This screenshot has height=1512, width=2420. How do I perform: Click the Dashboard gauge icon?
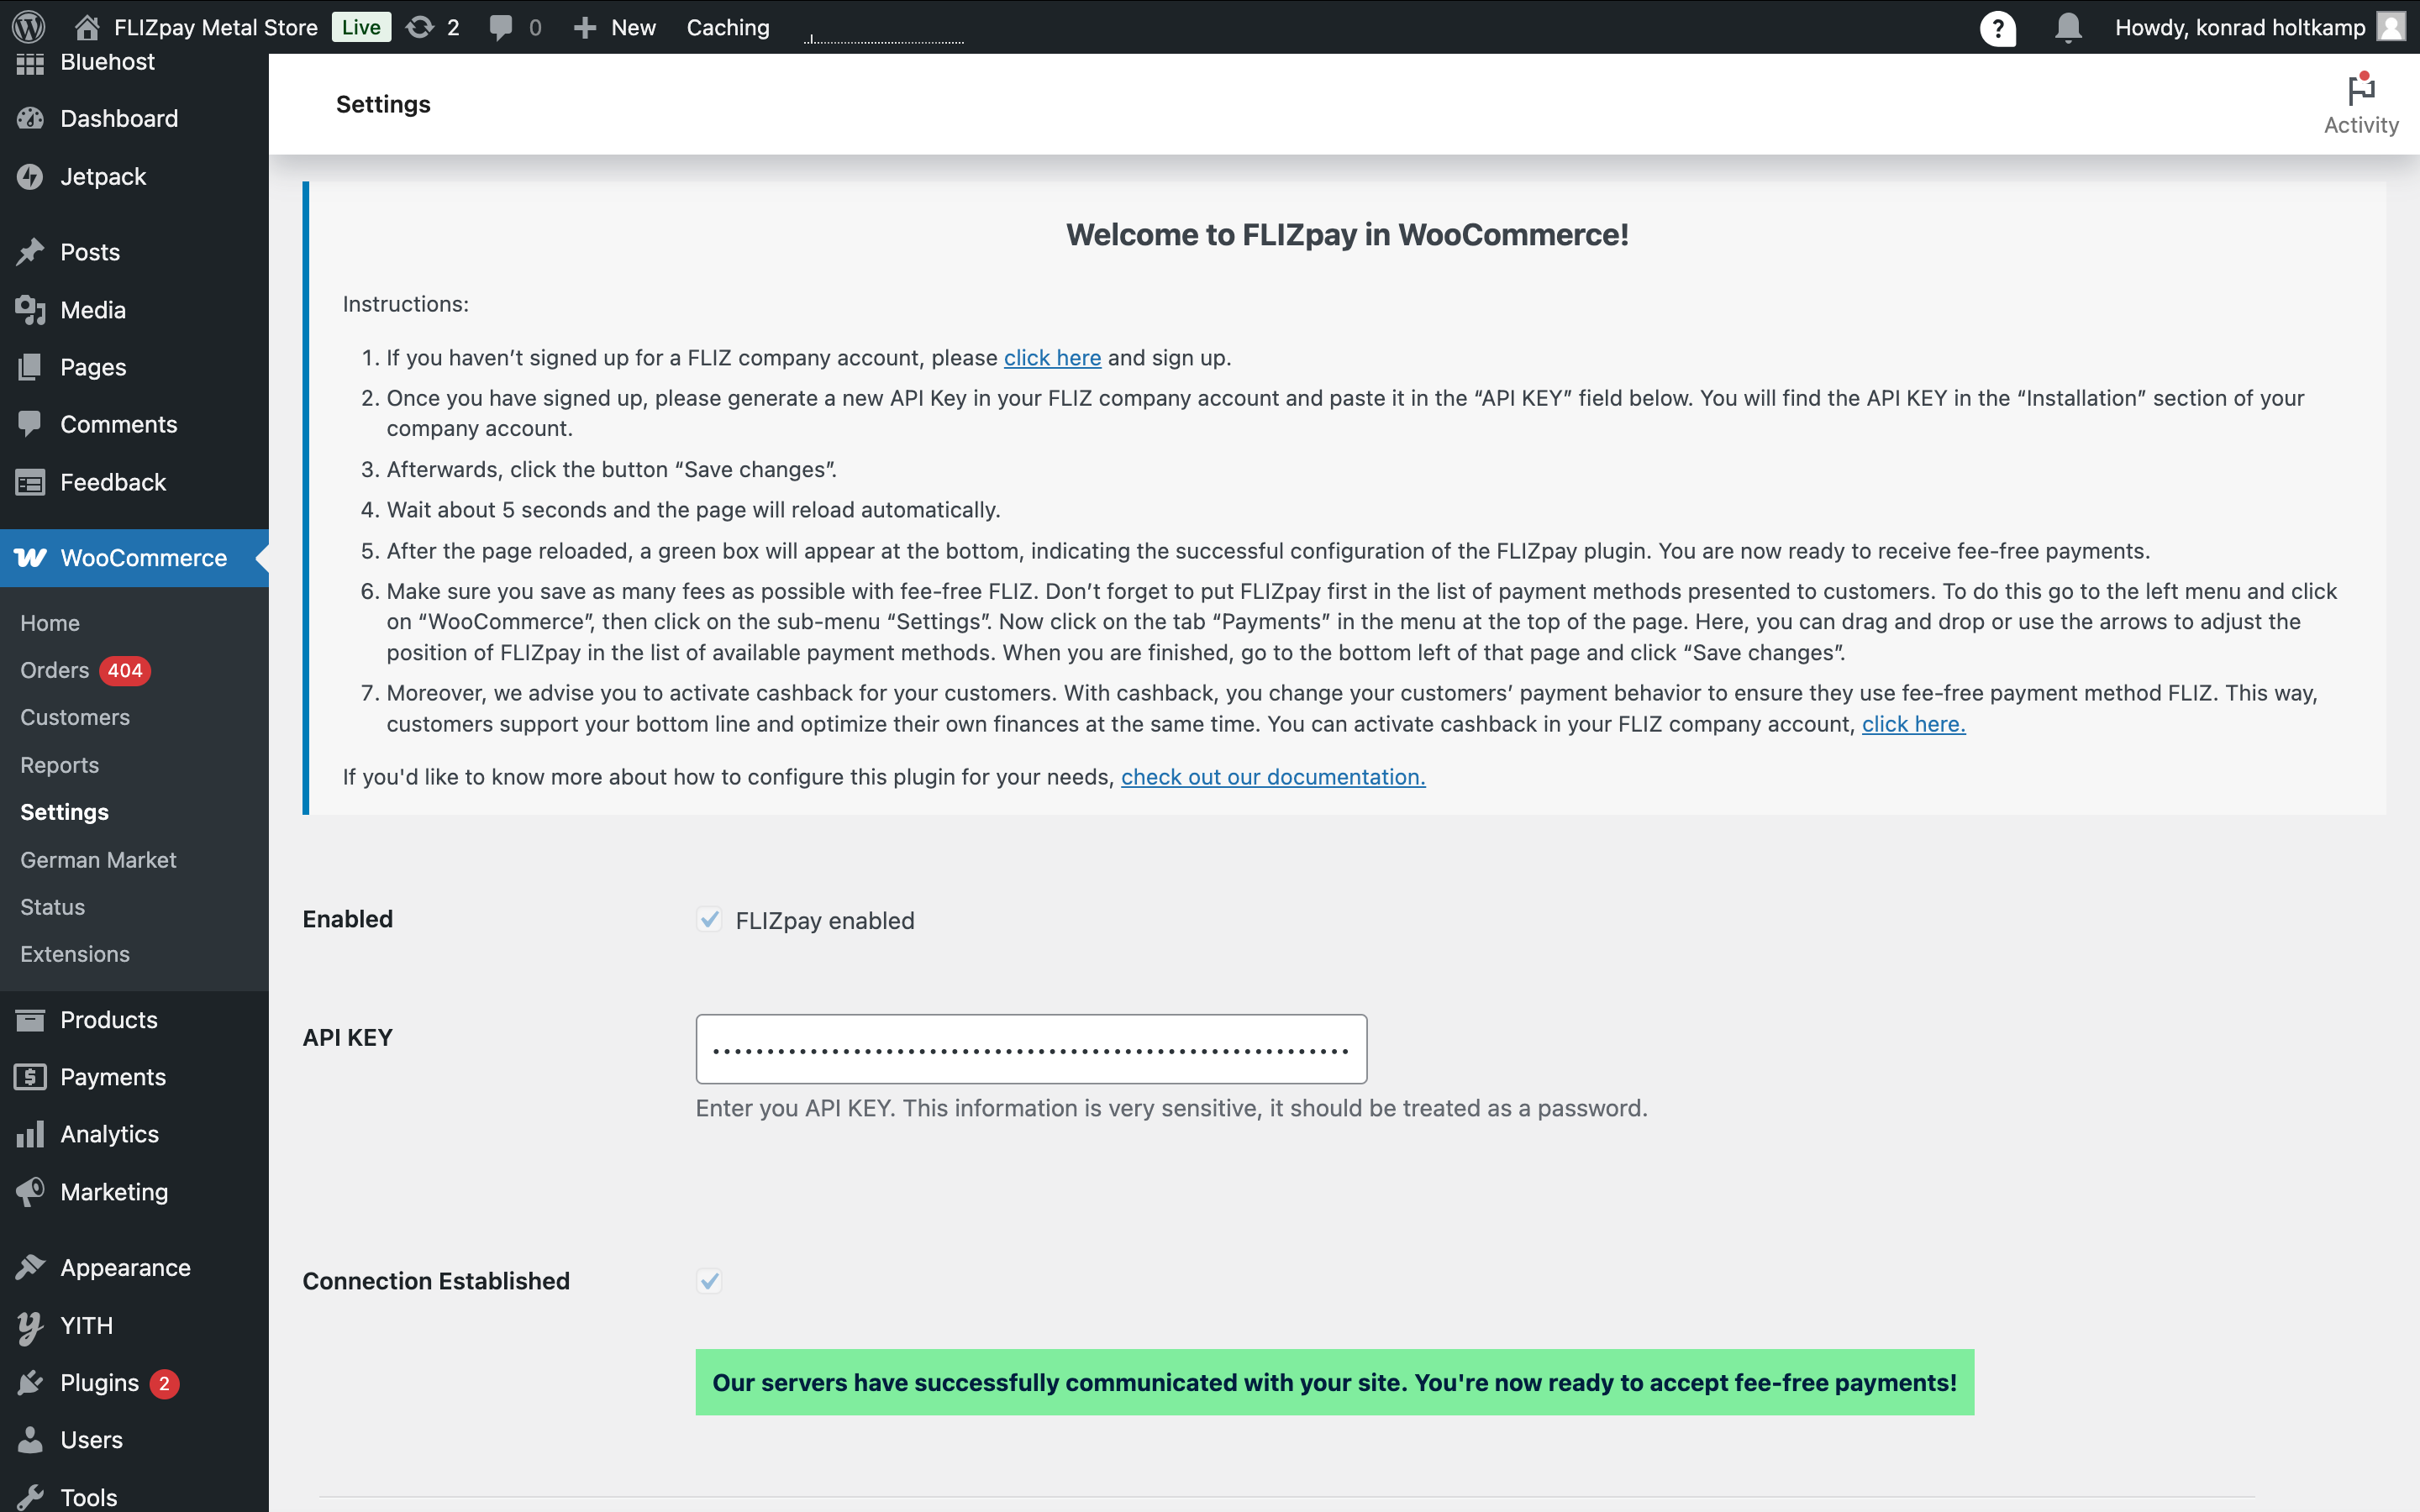30,118
